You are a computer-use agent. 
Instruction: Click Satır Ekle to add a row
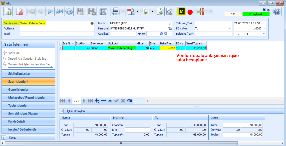click(x=13, y=53)
